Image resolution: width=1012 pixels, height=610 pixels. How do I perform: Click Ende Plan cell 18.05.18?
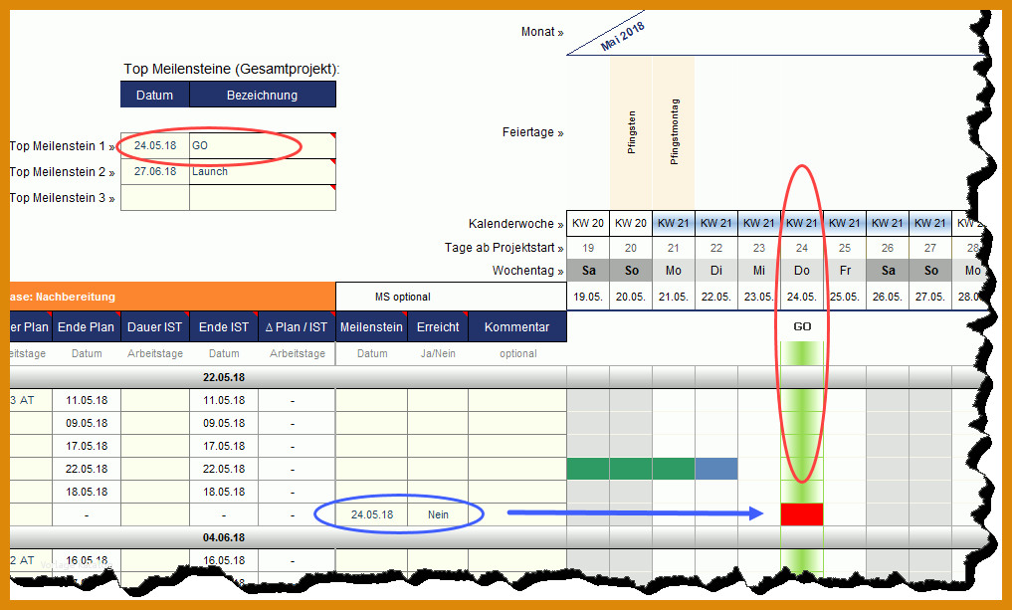pos(87,492)
